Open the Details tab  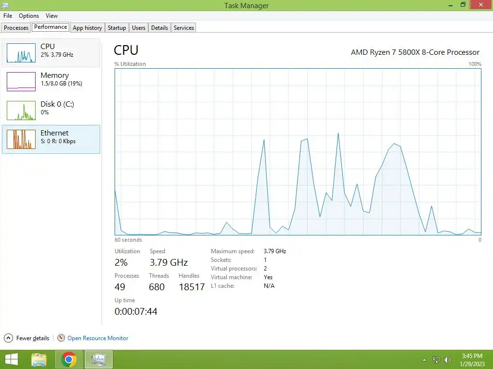point(159,27)
